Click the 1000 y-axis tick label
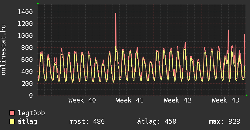250x130 pixels. [25, 36]
